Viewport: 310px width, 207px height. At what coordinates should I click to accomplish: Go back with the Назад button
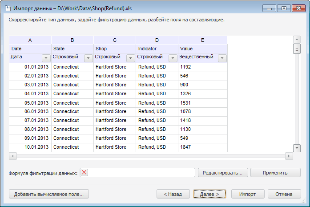[x=173, y=194]
